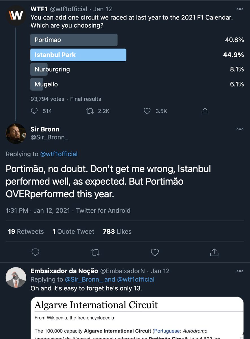Retweet the WTF1 poll tweet showing 2.2K
The width and height of the screenshot is (250, 339).
click(89, 111)
